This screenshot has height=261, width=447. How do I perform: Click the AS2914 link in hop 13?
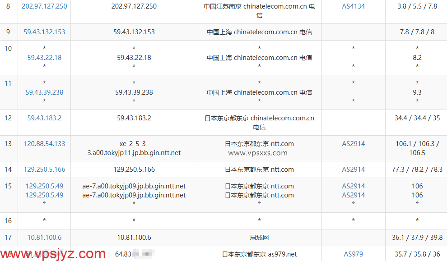pyautogui.click(x=354, y=144)
